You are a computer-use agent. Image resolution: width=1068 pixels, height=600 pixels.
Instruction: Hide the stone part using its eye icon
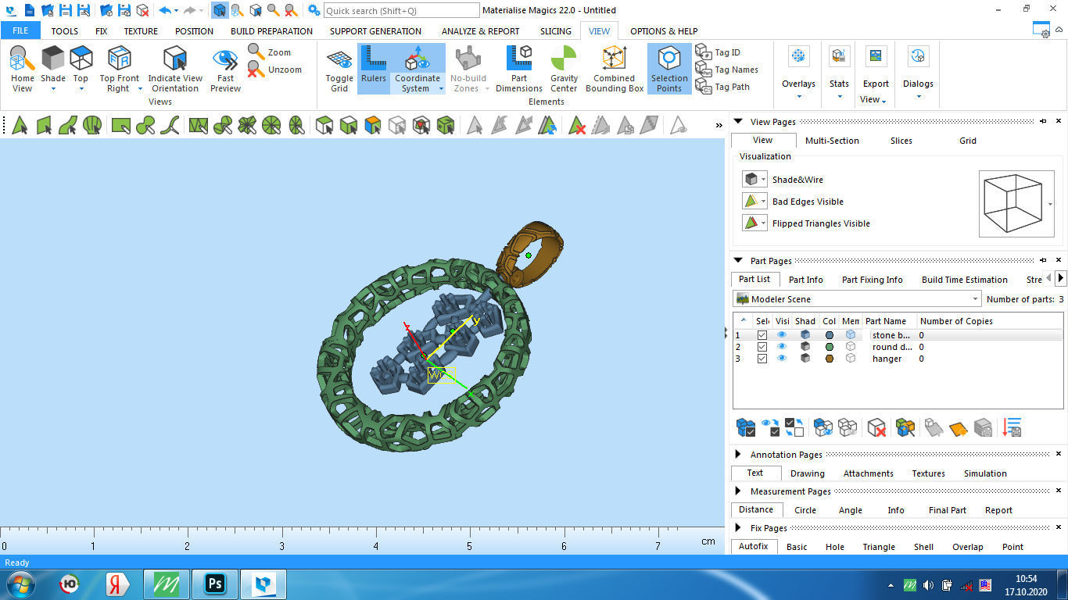(782, 335)
